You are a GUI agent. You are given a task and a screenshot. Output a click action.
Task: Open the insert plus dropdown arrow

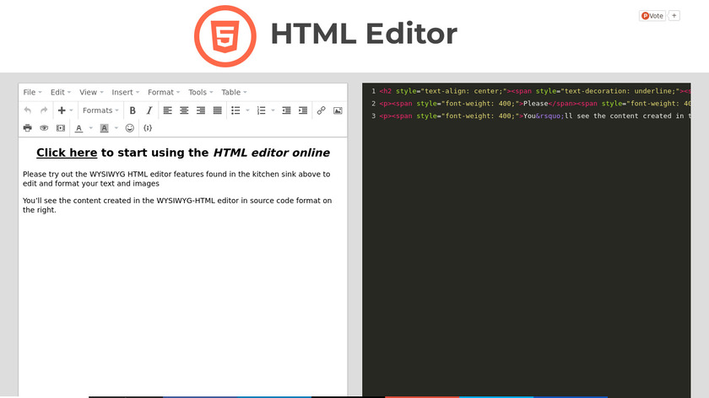(x=71, y=110)
